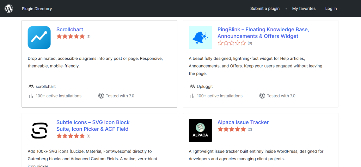The width and height of the screenshot is (361, 167).
Task: Click the scrollchart author name
Action: pyautogui.click(x=45, y=86)
